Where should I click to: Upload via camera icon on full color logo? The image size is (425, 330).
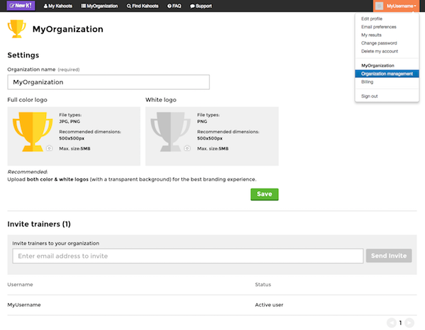(x=49, y=148)
